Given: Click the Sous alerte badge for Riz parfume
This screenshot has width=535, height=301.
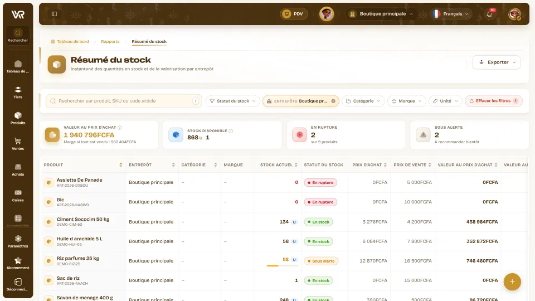Looking at the screenshot, I should (x=321, y=261).
